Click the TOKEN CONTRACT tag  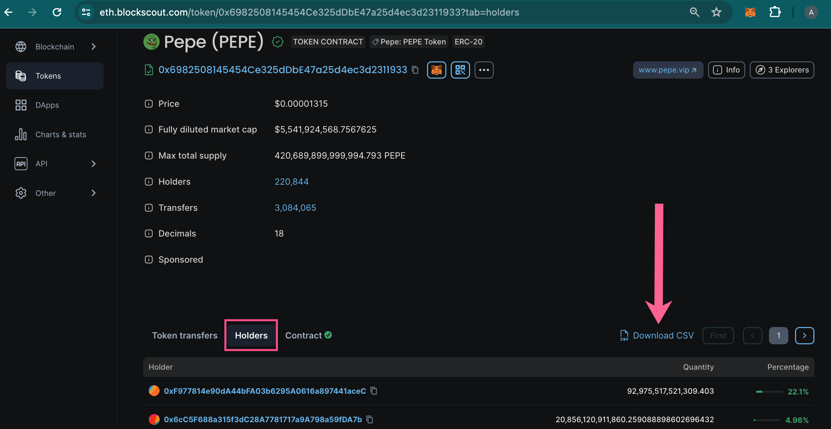[328, 42]
